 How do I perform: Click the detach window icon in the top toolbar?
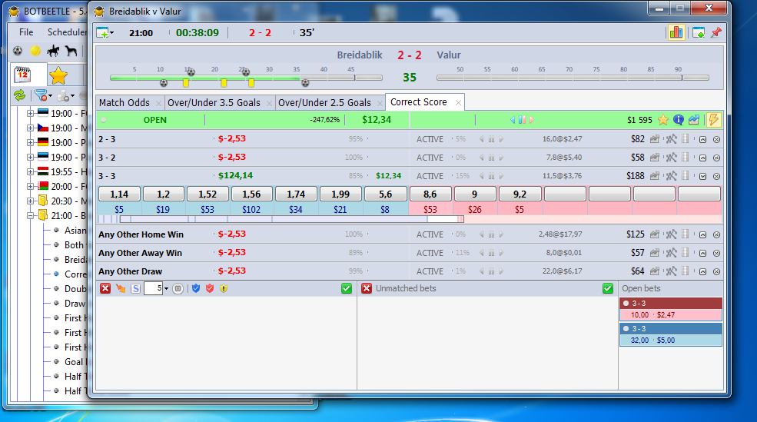699,33
